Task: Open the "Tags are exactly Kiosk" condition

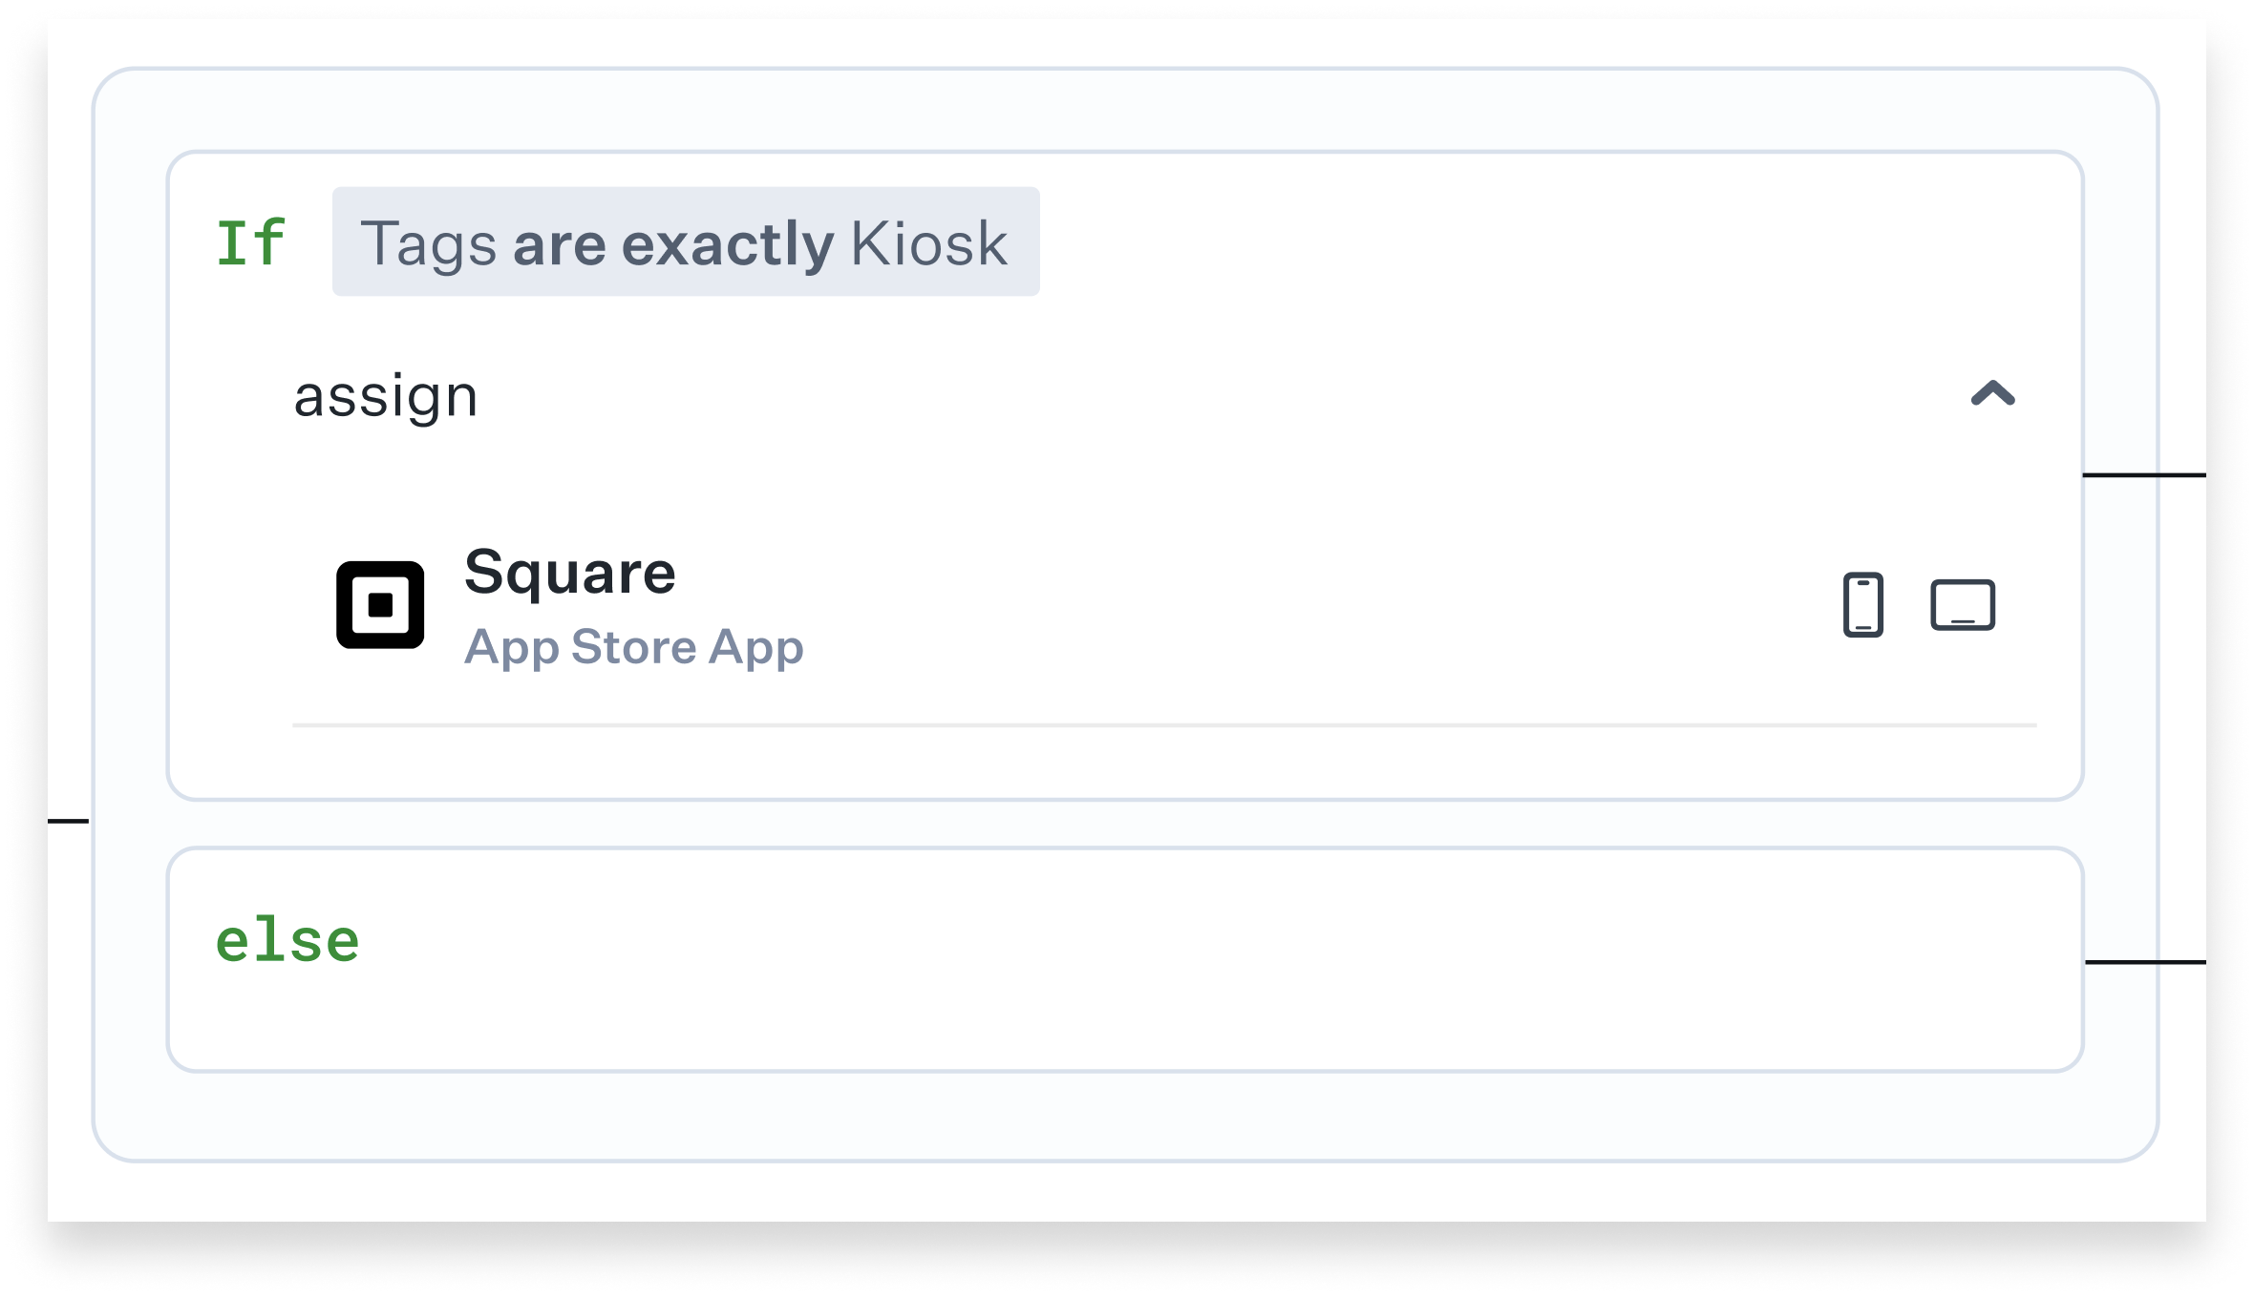Action: point(685,242)
